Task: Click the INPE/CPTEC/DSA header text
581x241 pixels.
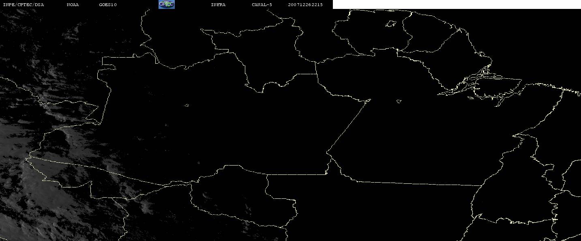Action: click(x=23, y=5)
